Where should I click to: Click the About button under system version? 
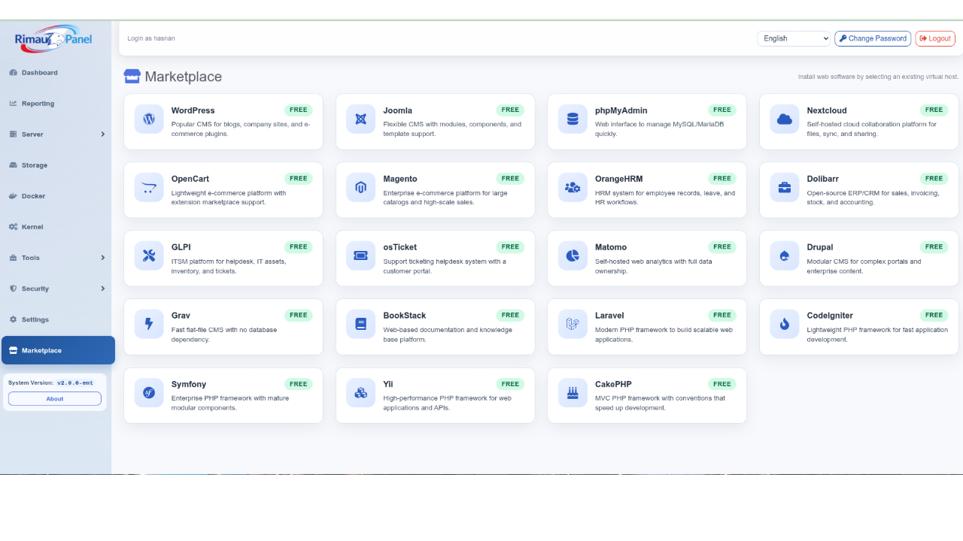point(55,399)
